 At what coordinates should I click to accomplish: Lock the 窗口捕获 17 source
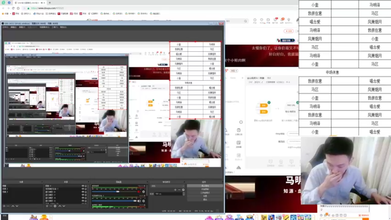coord(86,195)
